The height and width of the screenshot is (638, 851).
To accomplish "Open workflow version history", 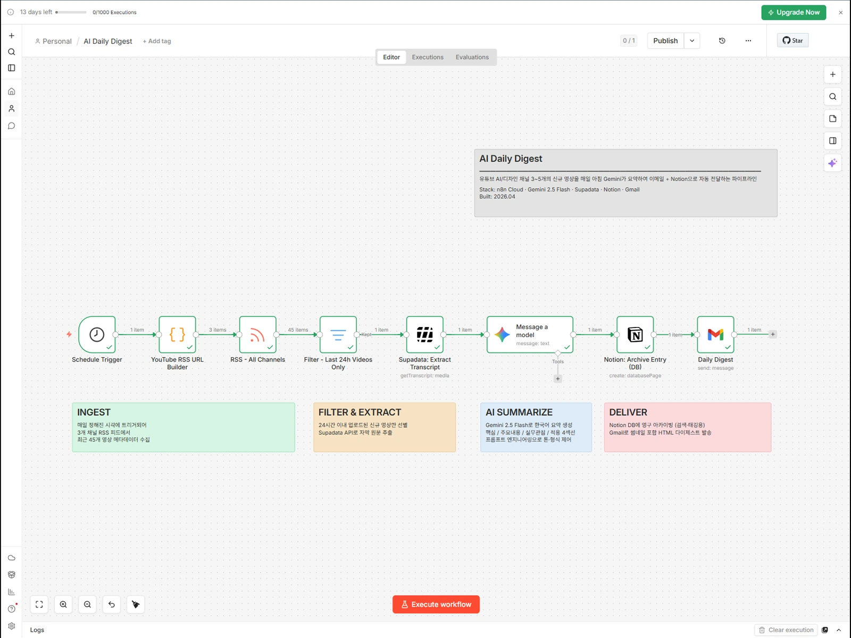I will point(722,41).
